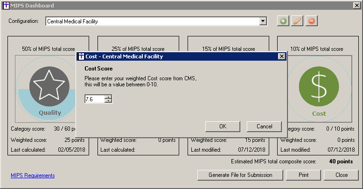
Task: Decrease the Cost score with down arrow
Action: pyautogui.click(x=109, y=101)
